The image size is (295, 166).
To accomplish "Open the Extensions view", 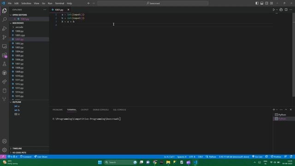I will [x=4, y=55].
